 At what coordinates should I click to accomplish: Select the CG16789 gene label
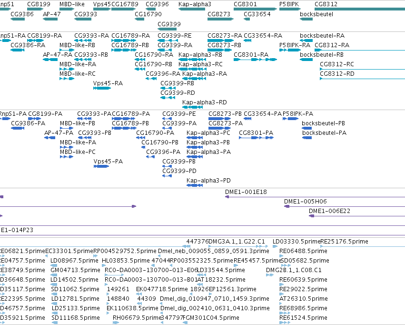(125, 4)
